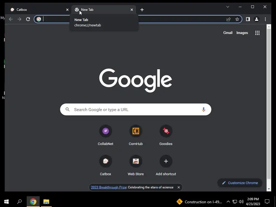Open the Google apps grid
The height and width of the screenshot is (207, 276).
click(257, 33)
